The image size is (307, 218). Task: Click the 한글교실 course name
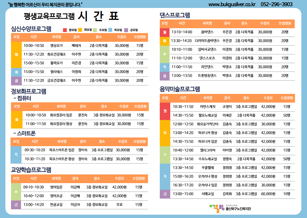pos(56,205)
